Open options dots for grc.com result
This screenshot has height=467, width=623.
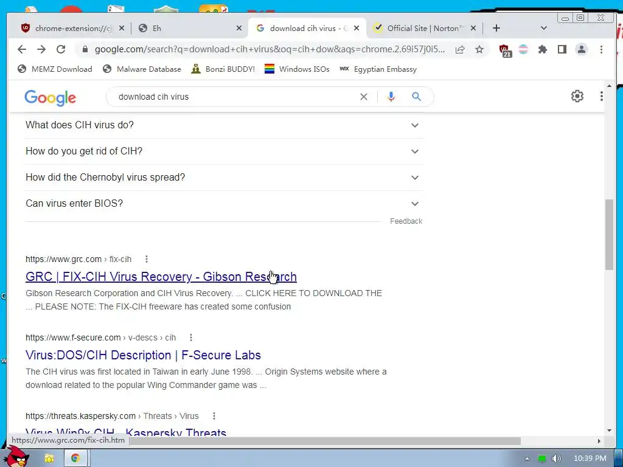(x=147, y=259)
